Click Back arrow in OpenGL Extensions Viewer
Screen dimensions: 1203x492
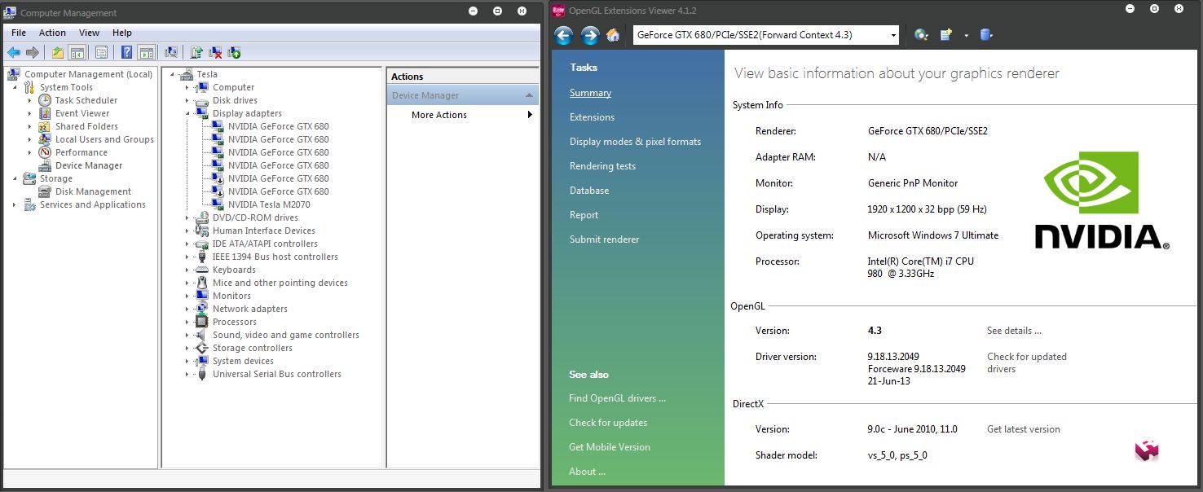[563, 35]
